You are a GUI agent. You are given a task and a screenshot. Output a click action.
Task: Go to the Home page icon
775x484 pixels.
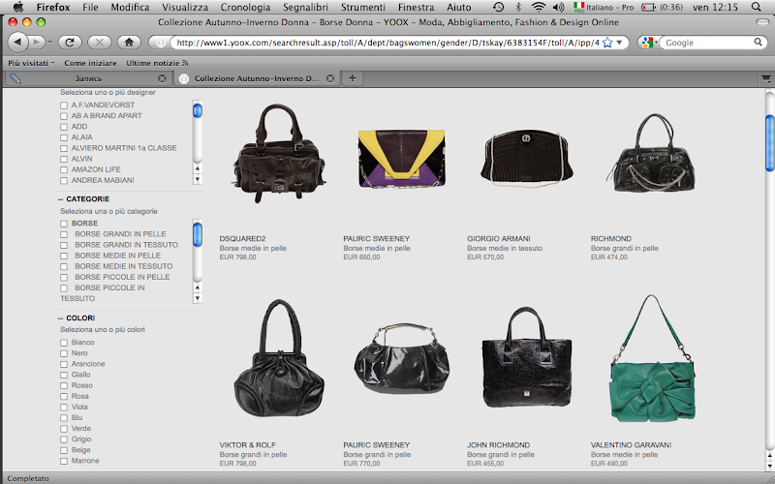click(128, 43)
